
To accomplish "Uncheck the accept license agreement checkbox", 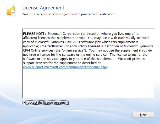I will pos(24,103).
